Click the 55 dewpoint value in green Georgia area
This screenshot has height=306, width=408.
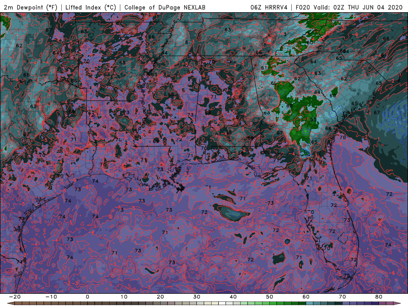pos(313,120)
